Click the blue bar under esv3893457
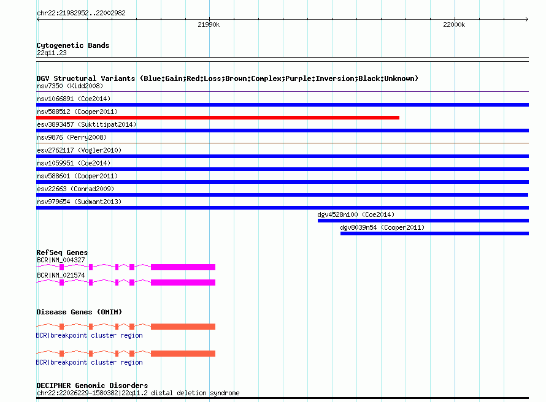 282,131
